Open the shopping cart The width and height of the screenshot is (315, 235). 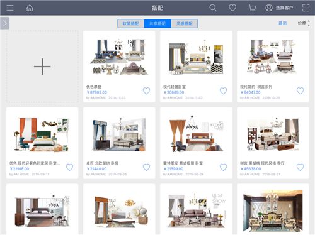click(252, 8)
